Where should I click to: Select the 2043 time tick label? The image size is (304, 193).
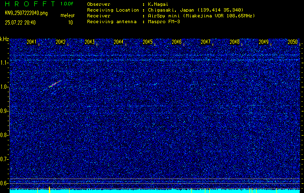[89, 42]
